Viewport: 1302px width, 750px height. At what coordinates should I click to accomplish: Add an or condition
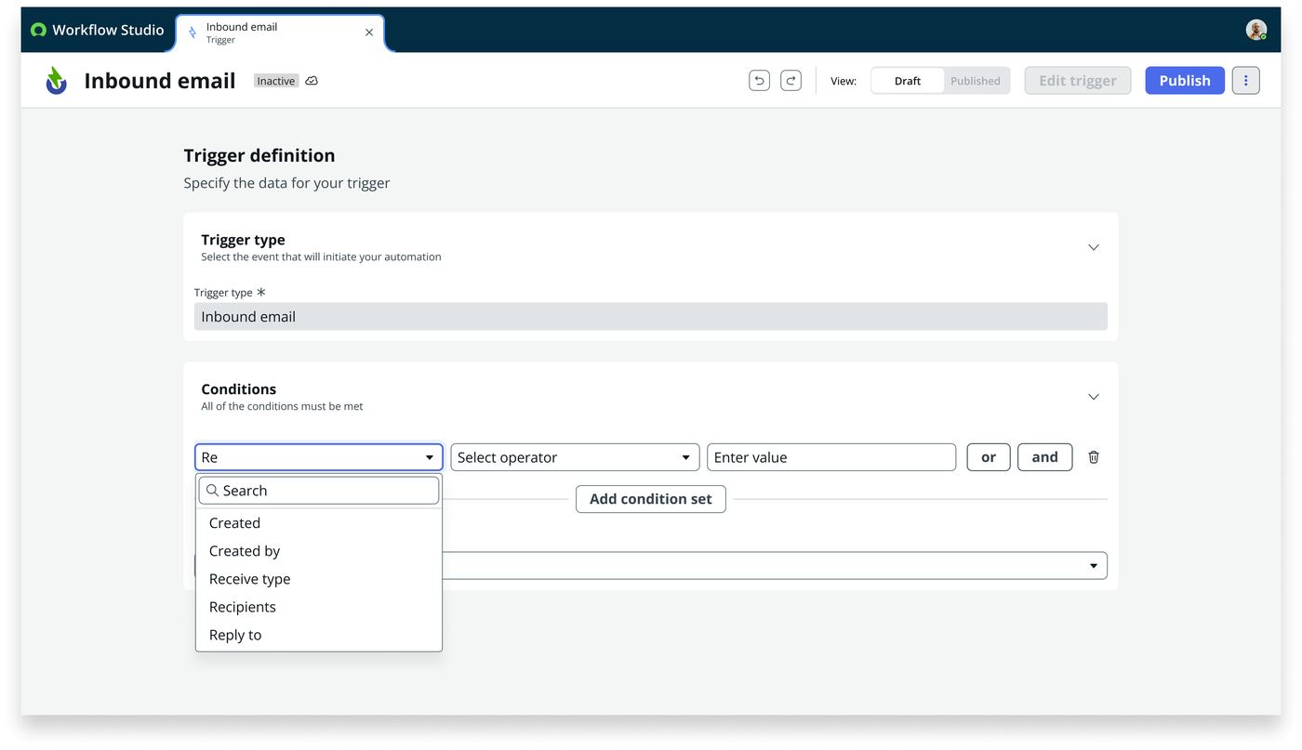989,457
